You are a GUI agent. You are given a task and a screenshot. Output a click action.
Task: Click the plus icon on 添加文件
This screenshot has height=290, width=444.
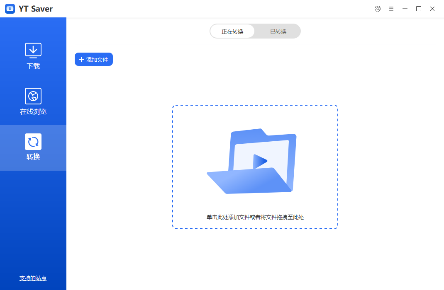tap(81, 60)
